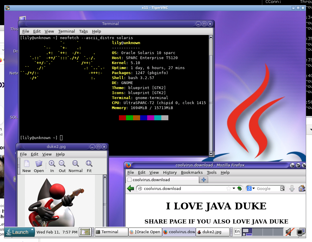Image resolution: width=312 pixels, height=242 pixels.
Task: Reload the page with the green refresh icon
Action: (x=240, y=188)
